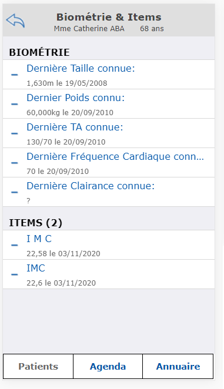Open the Annuaire tab
The width and height of the screenshot is (224, 389).
pyautogui.click(x=178, y=367)
